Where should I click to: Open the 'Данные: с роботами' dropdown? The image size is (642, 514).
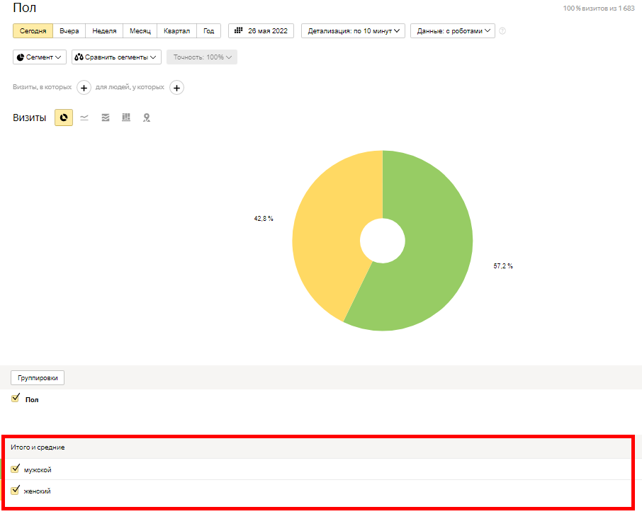[x=452, y=31]
